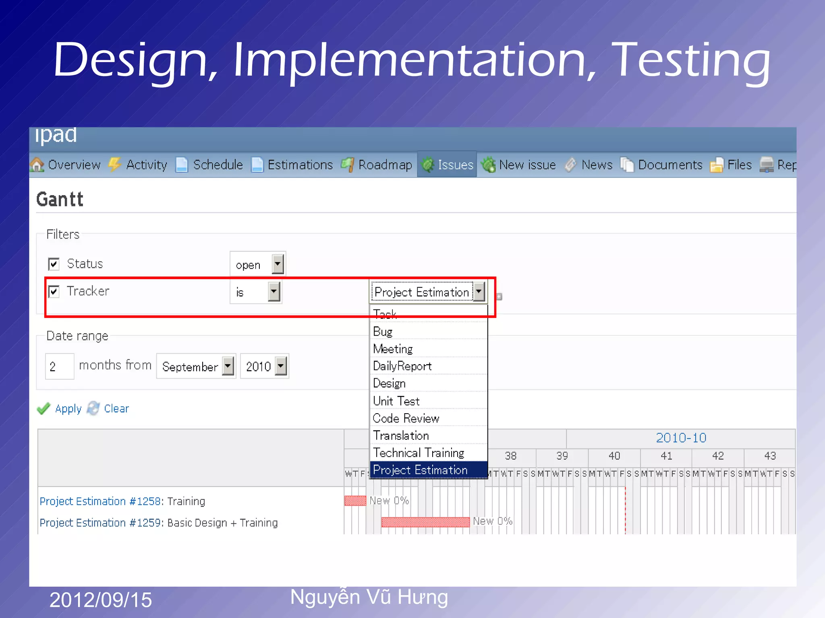Click the New issue bug-plus icon
This screenshot has height=618, width=825.
pyautogui.click(x=488, y=165)
